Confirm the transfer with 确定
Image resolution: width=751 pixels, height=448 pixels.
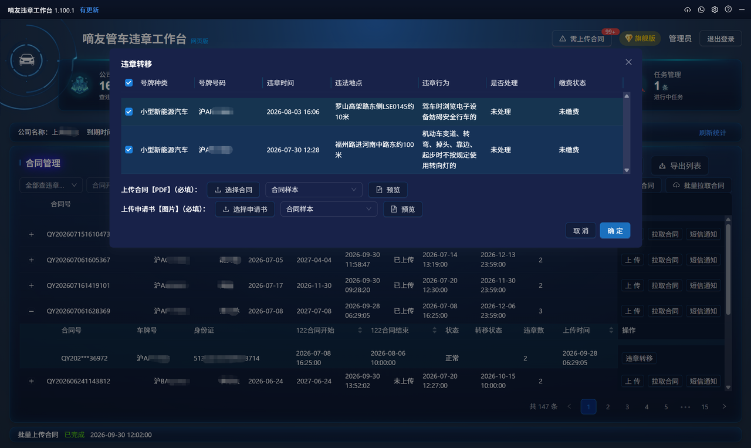(615, 231)
